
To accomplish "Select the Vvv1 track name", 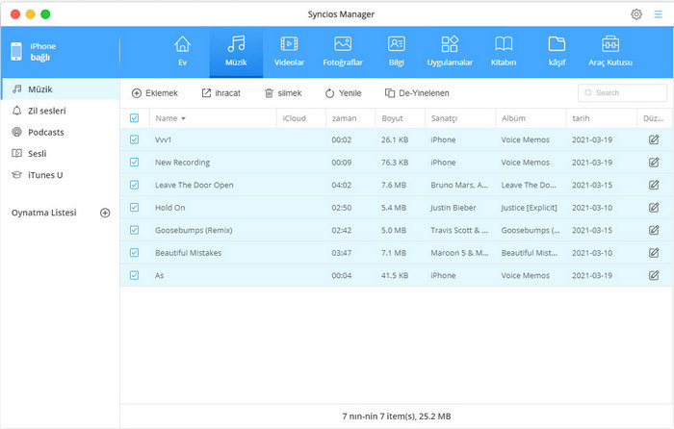I will click(164, 139).
